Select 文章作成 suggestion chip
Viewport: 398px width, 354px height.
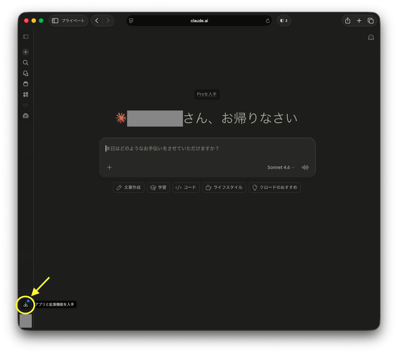(x=129, y=188)
